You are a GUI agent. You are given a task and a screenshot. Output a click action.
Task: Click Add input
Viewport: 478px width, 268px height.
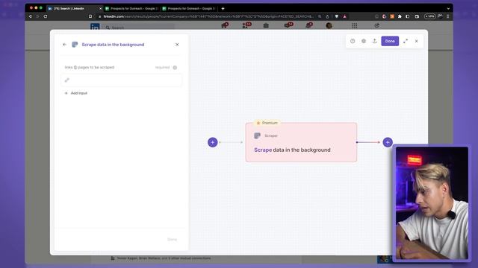click(76, 93)
